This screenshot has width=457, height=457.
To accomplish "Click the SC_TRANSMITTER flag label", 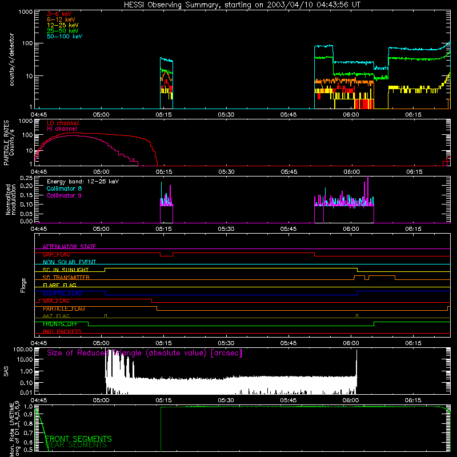I will (x=66, y=278).
